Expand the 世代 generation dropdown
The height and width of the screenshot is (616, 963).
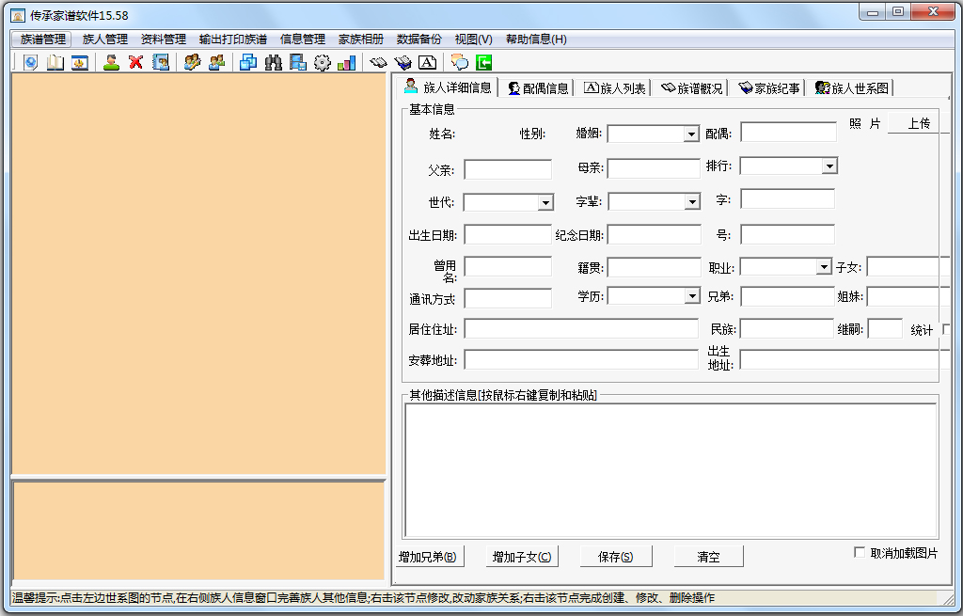point(544,202)
